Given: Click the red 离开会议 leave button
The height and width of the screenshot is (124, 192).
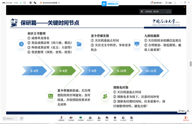Looking at the screenshot, I should 186,119.
